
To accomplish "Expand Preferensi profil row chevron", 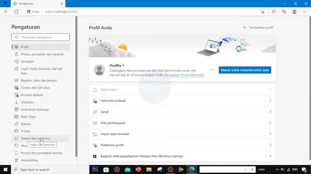I will pyautogui.click(x=270, y=145).
